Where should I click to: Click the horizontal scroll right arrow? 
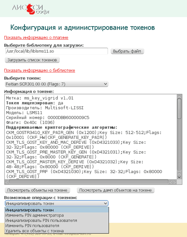pyautogui.click(x=175, y=182)
